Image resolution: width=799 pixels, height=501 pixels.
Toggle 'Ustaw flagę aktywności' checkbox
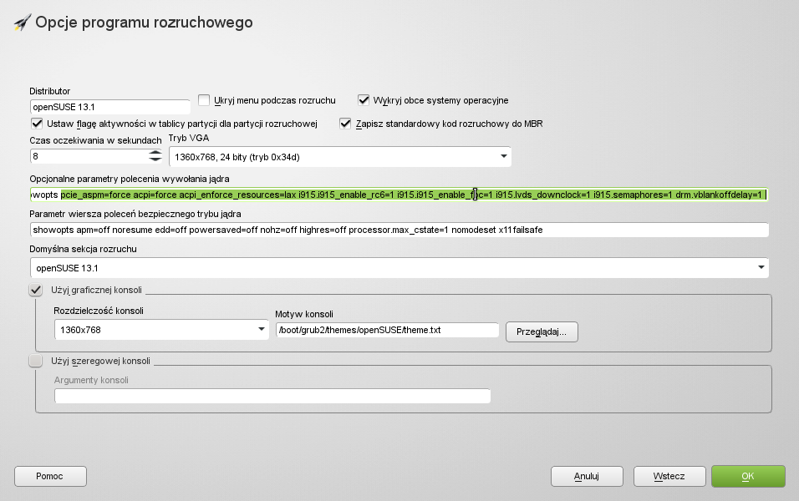coord(37,124)
